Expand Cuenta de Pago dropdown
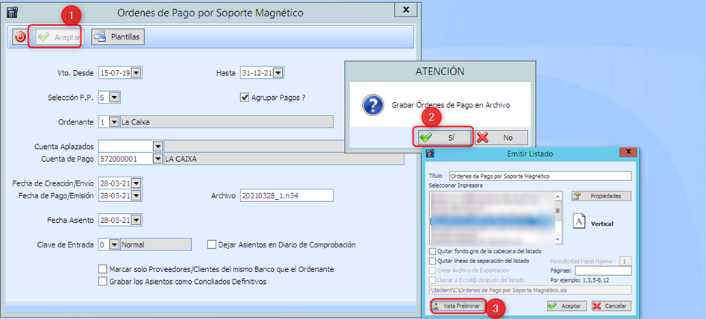Viewport: 706px width, 319px height. pyautogui.click(x=157, y=158)
